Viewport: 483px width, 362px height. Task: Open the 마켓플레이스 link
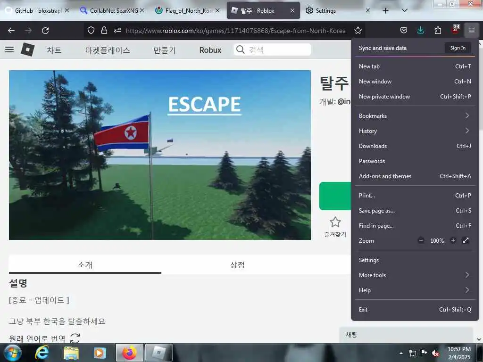coord(108,50)
